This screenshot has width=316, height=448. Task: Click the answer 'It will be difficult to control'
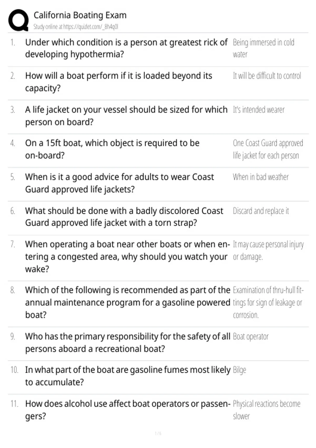point(267,76)
